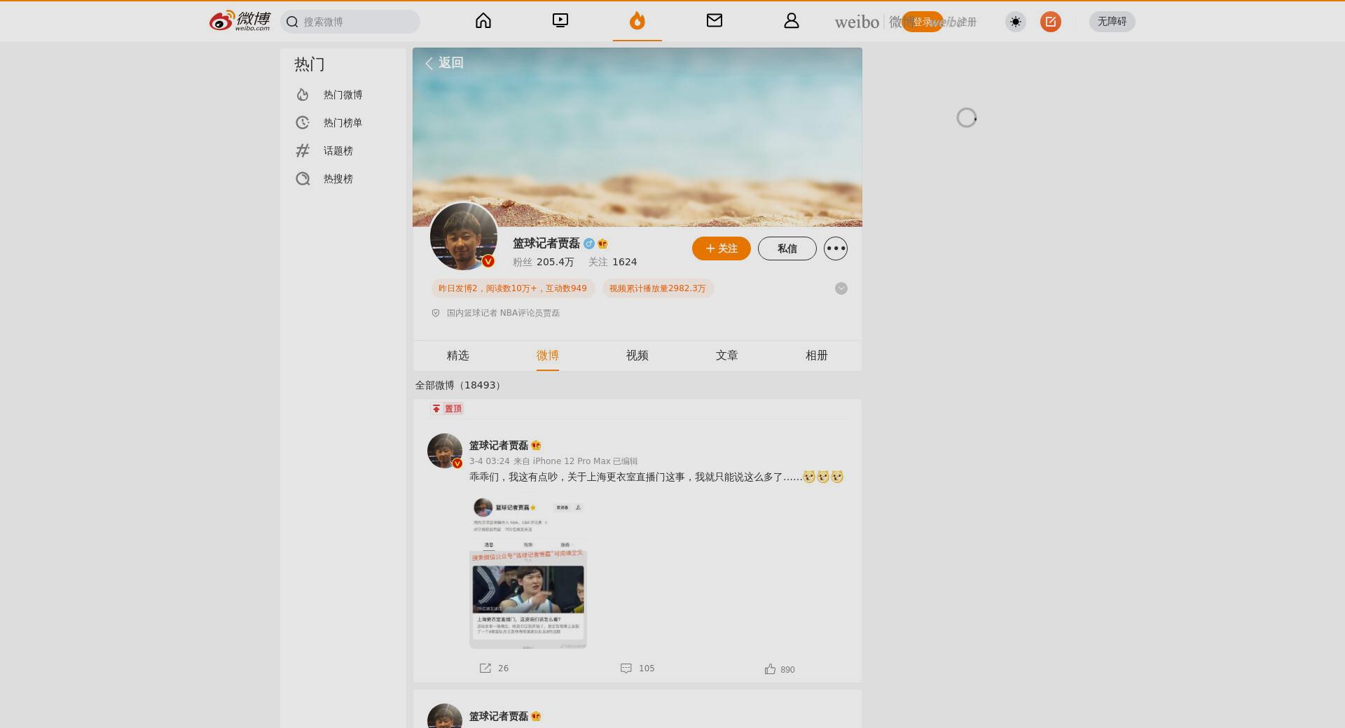The width and height of the screenshot is (1345, 728).
Task: Open the profile person icon
Action: 792,21
